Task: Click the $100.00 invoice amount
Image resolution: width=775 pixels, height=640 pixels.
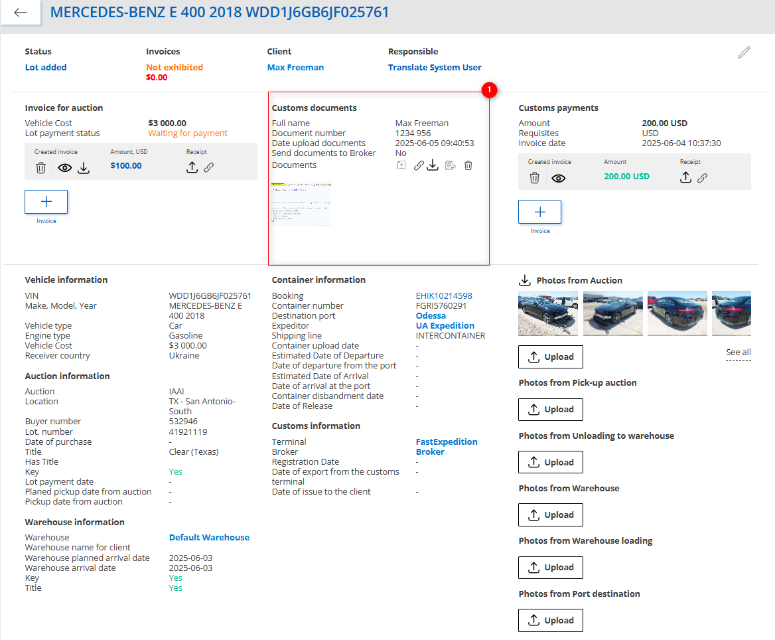Action: click(x=126, y=166)
